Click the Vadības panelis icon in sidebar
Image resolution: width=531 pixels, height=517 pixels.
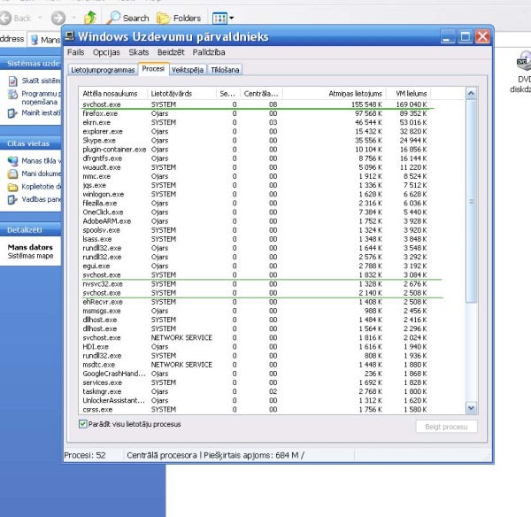[12, 200]
